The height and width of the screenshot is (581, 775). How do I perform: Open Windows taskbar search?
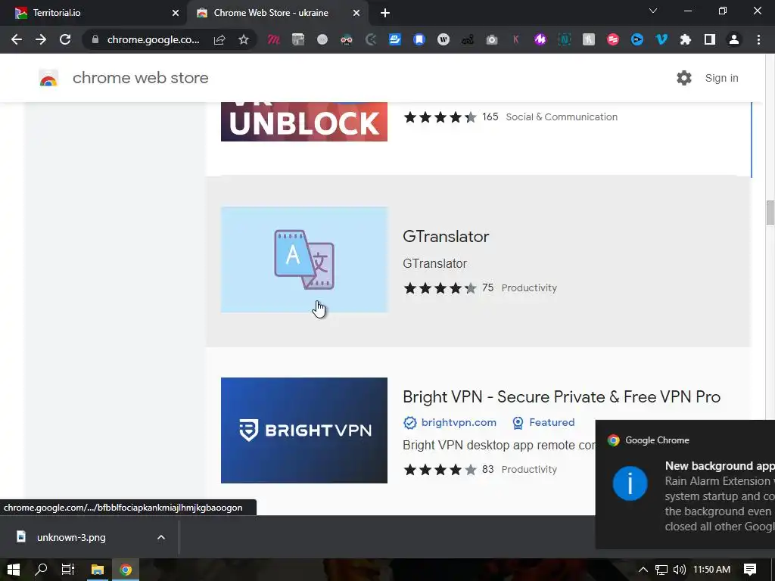point(41,570)
